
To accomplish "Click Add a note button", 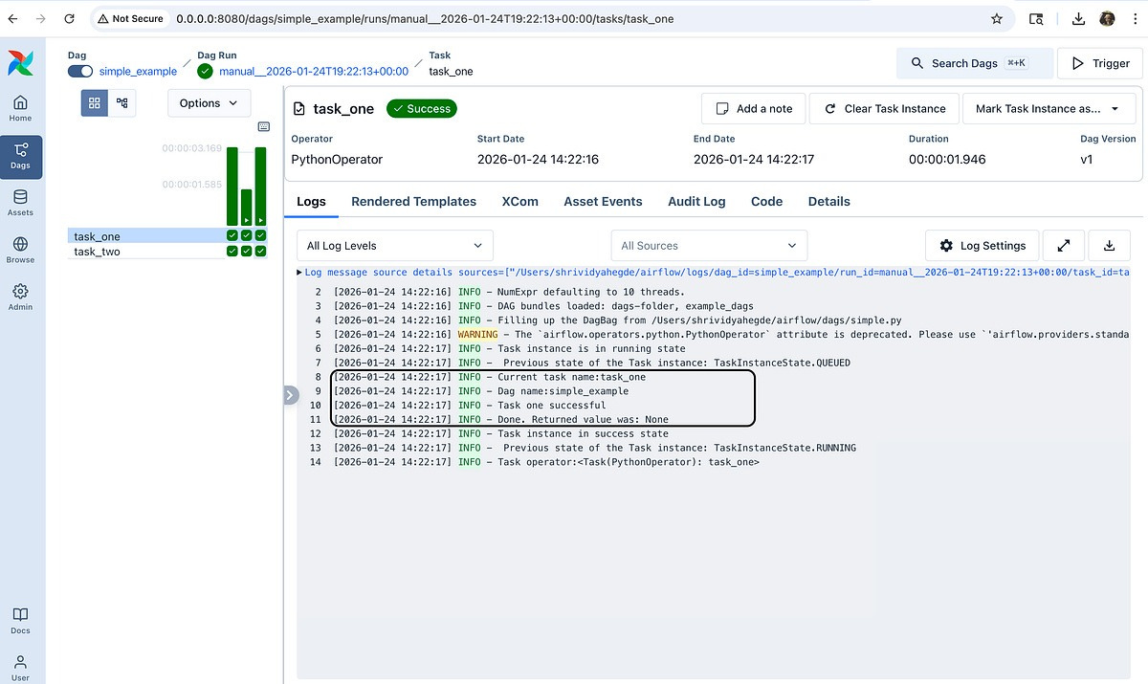I will pos(754,108).
